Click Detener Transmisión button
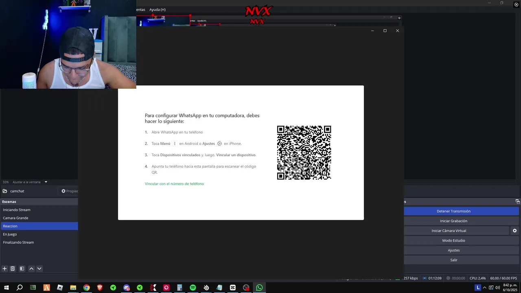 tap(462, 211)
